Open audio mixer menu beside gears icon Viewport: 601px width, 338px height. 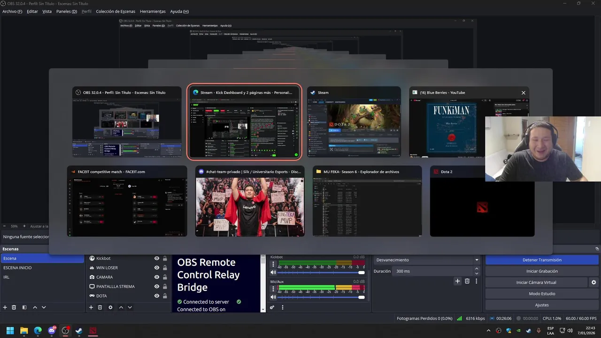click(x=283, y=307)
